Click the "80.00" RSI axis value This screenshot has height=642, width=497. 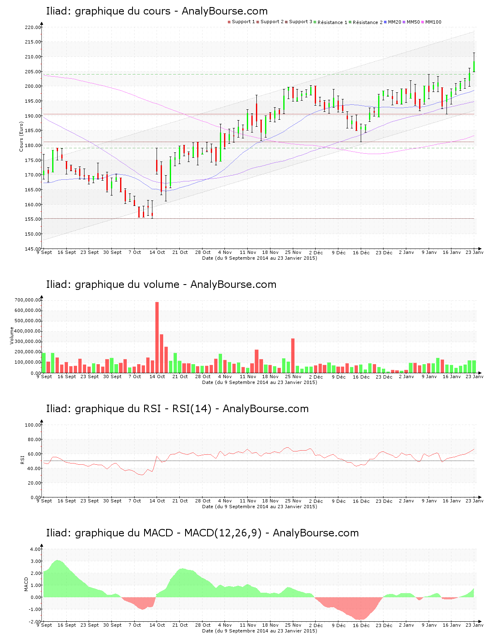(34, 439)
